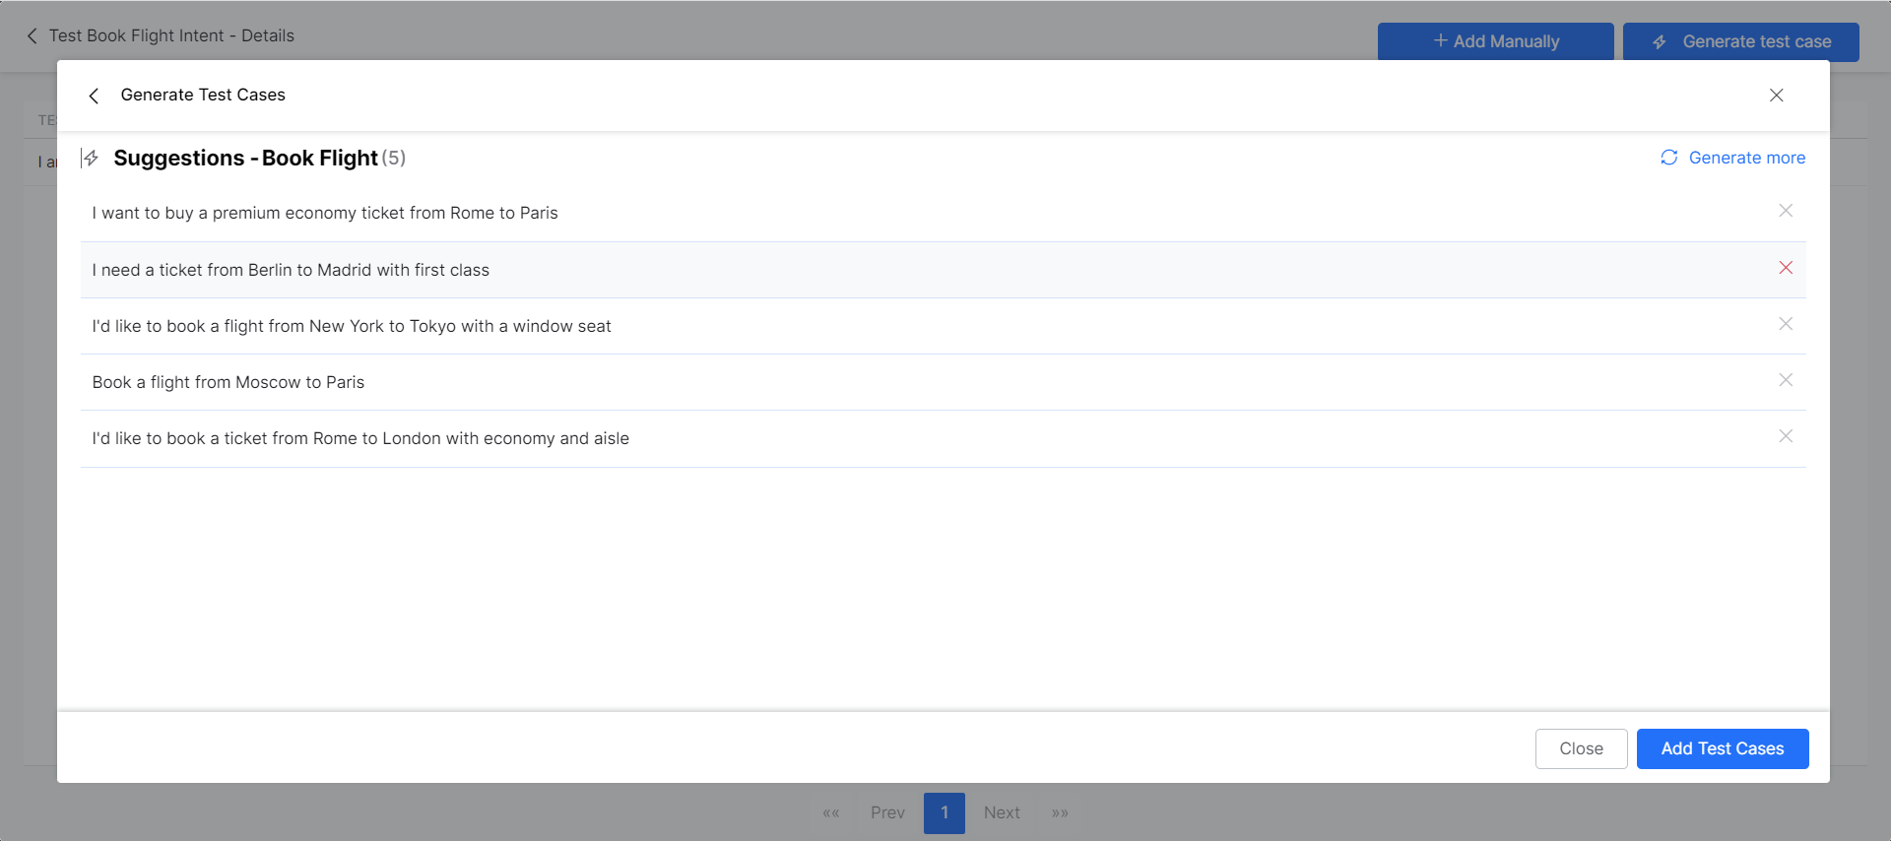Go to page 1 in pagination

pos(944,812)
